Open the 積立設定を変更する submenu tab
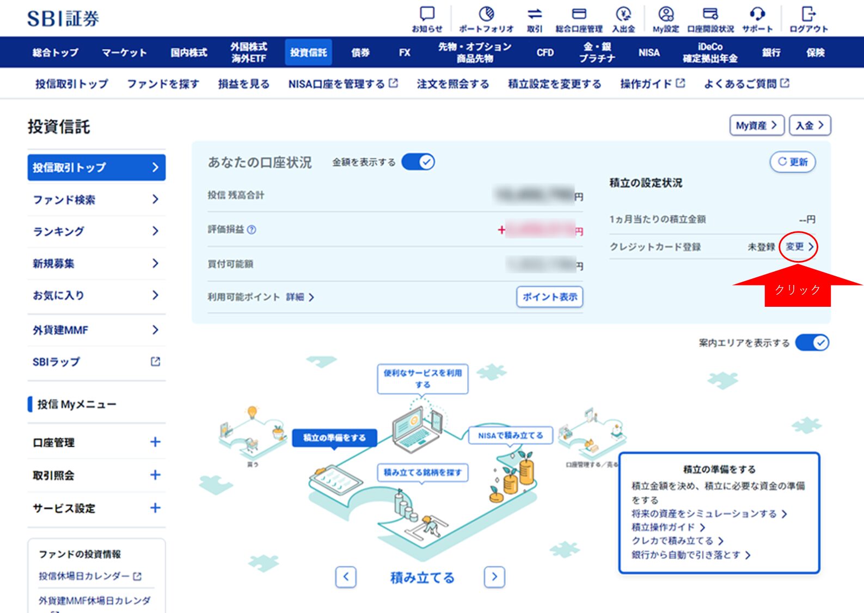The width and height of the screenshot is (864, 613). coord(554,83)
